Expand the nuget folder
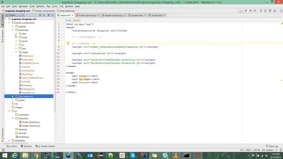The width and height of the screenshot is (283, 159). (x=16, y=52)
